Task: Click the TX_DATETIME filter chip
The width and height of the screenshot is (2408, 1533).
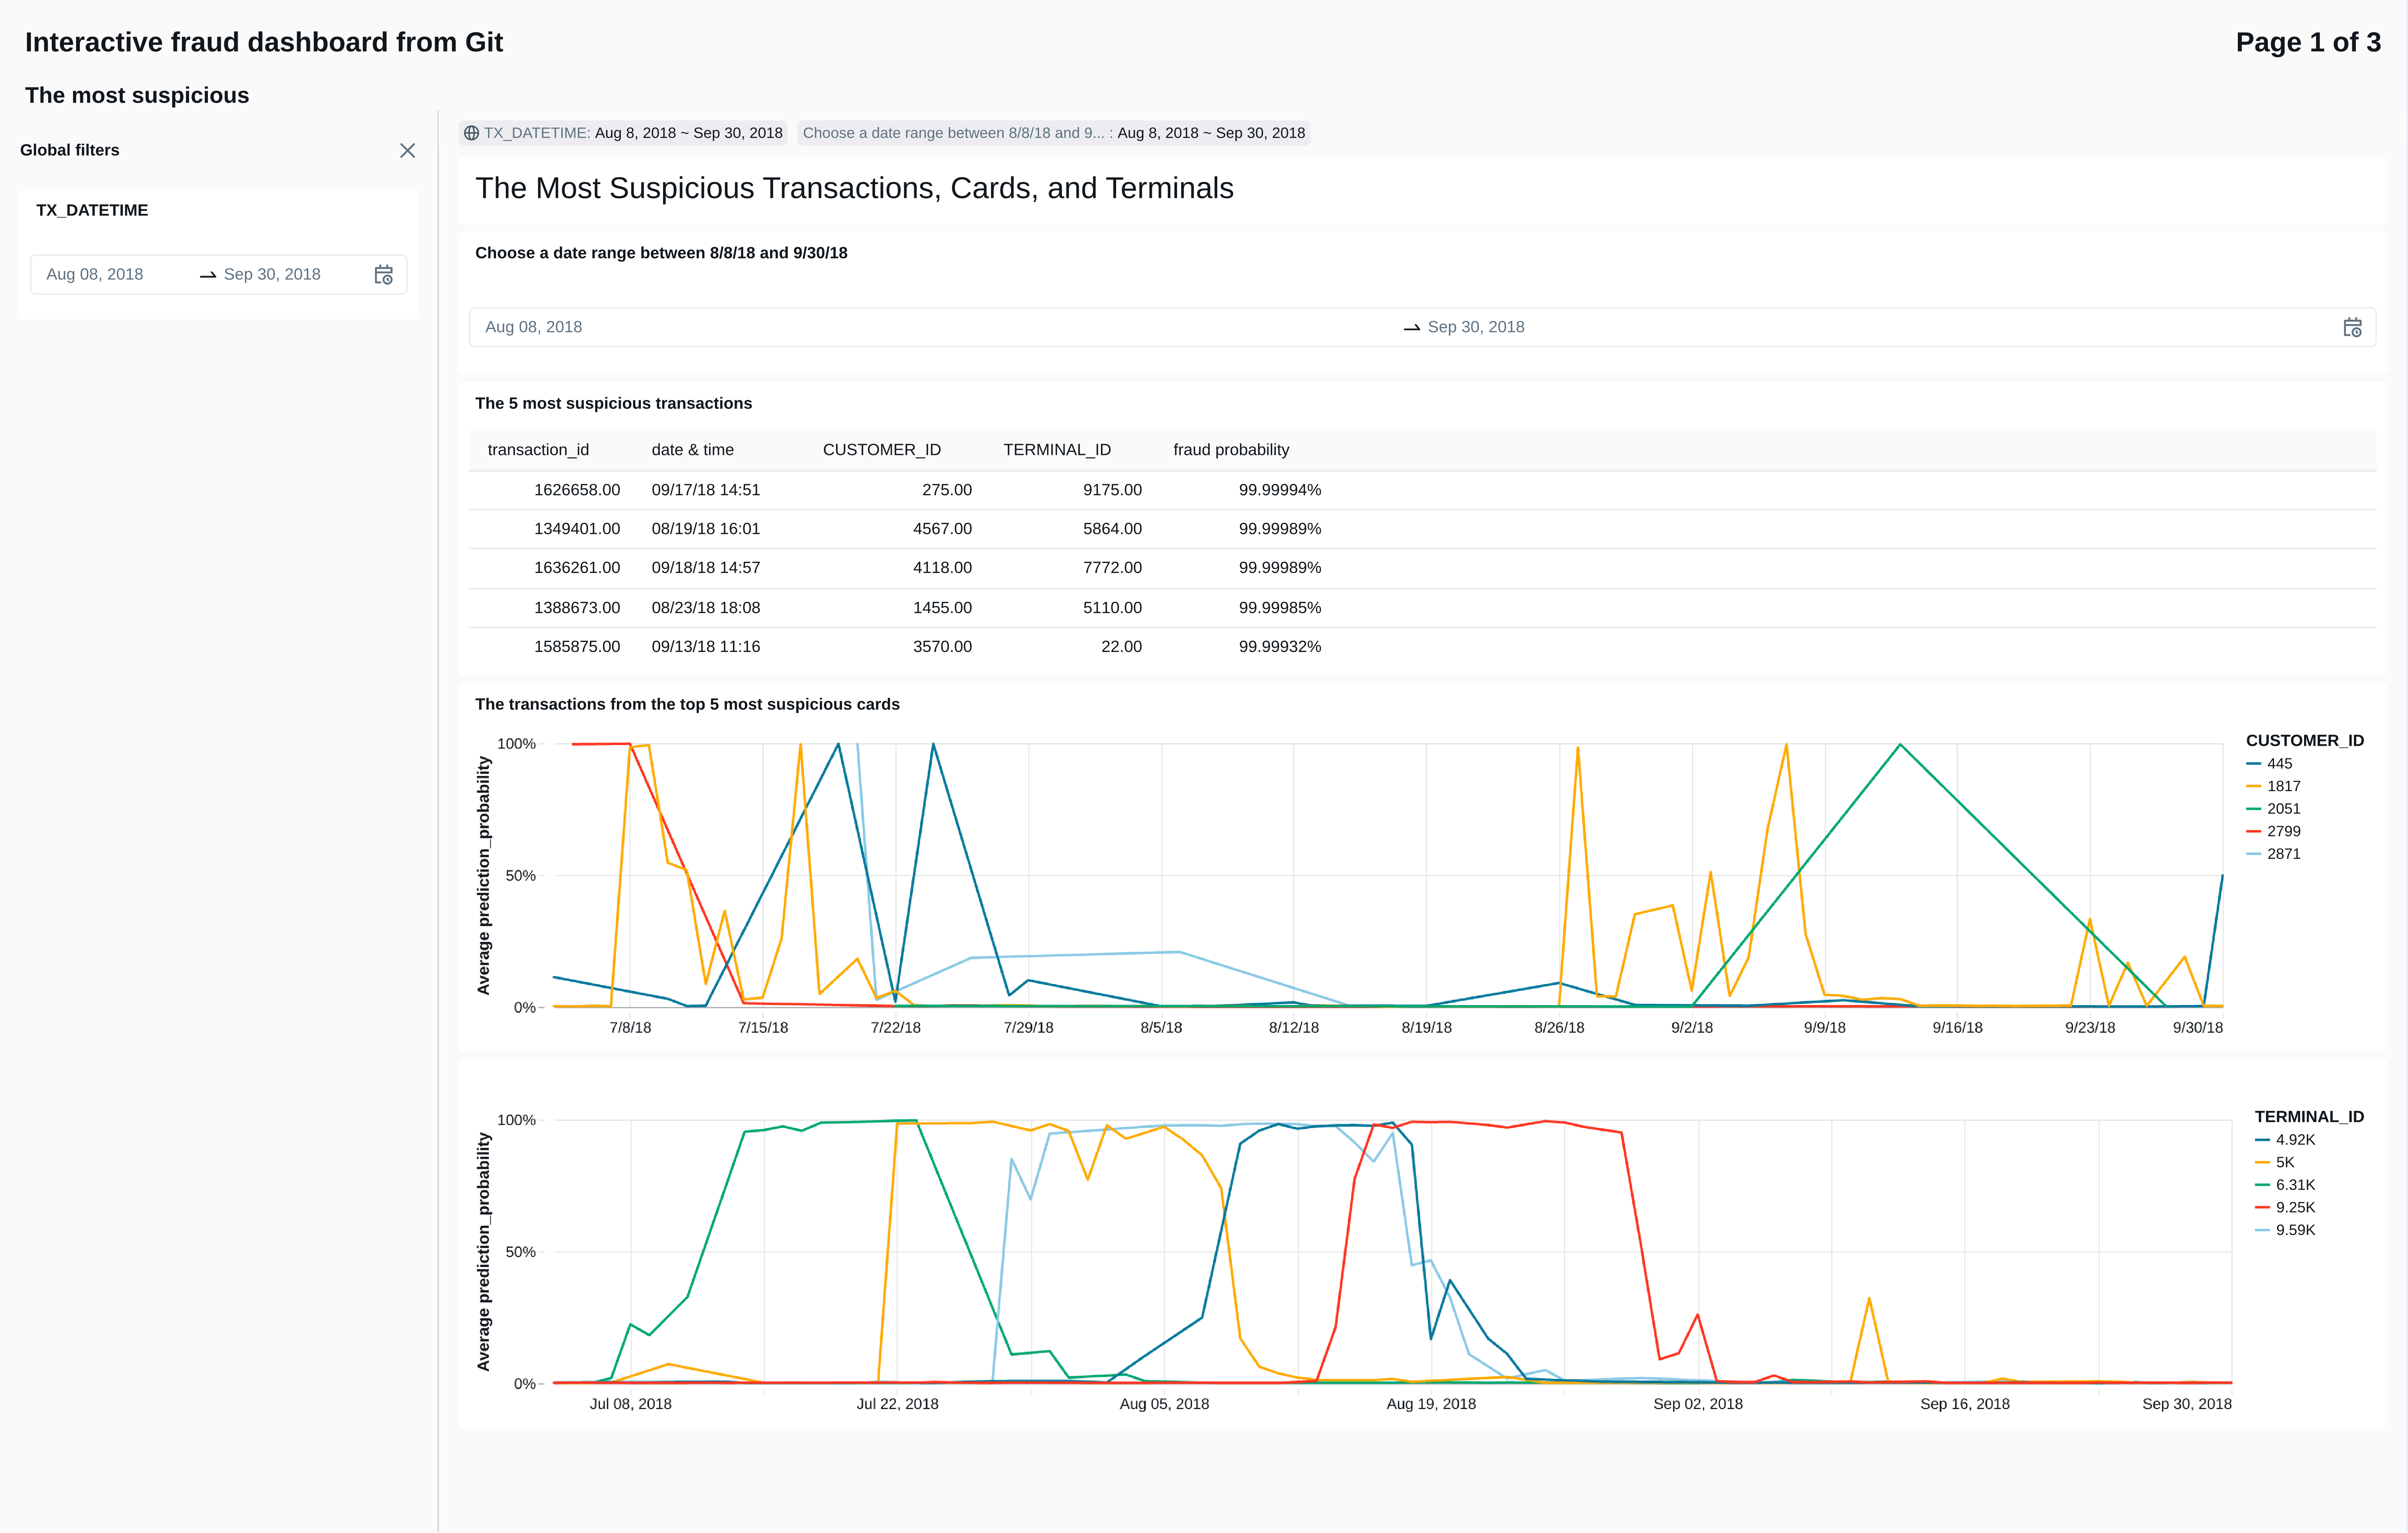Action: click(623, 133)
